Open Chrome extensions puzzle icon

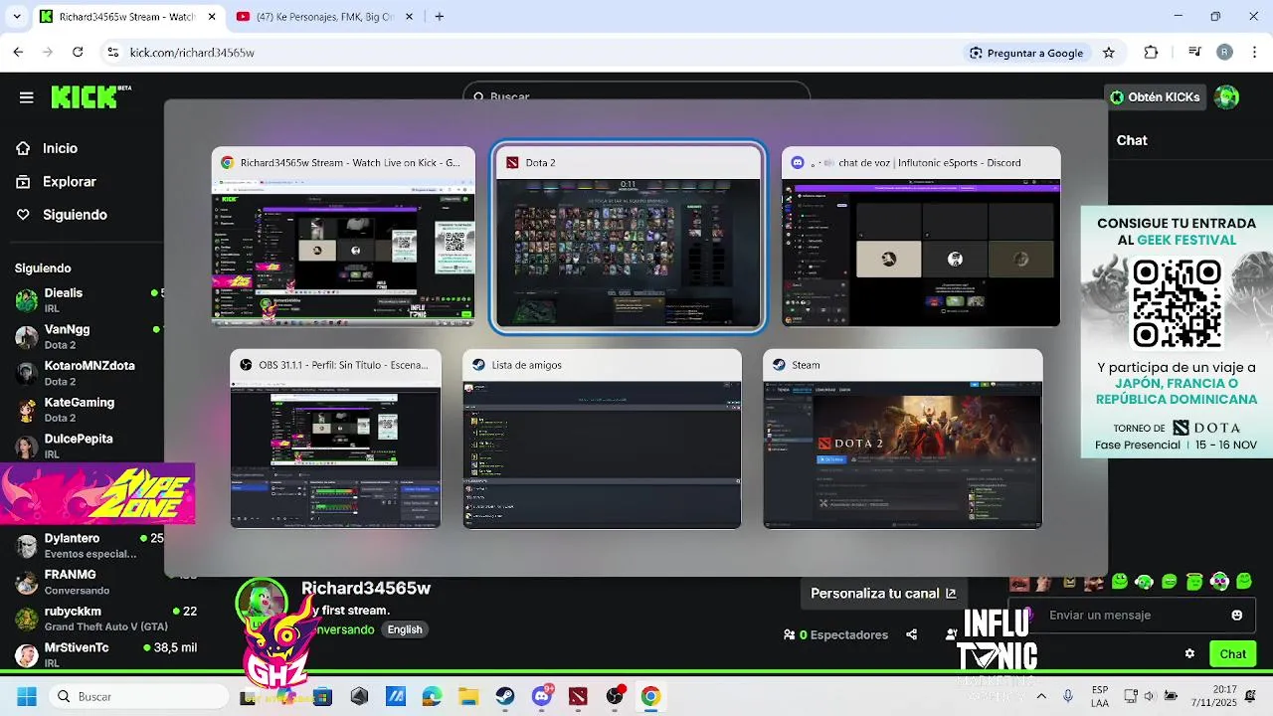1151,53
